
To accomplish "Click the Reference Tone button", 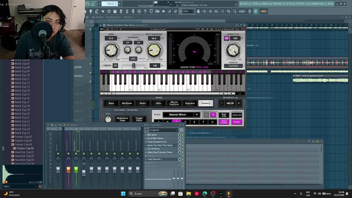I will (x=122, y=119).
